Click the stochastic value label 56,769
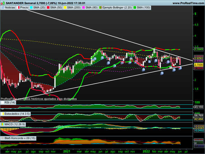 click(199, 115)
